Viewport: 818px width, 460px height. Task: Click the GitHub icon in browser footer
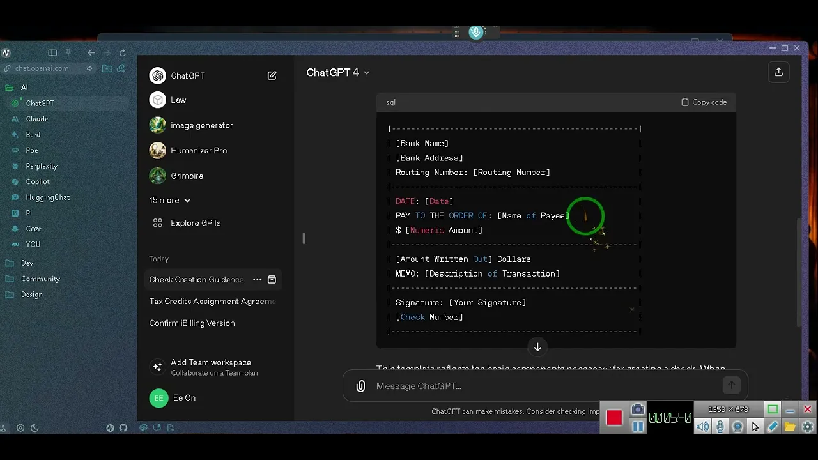pyautogui.click(x=123, y=428)
